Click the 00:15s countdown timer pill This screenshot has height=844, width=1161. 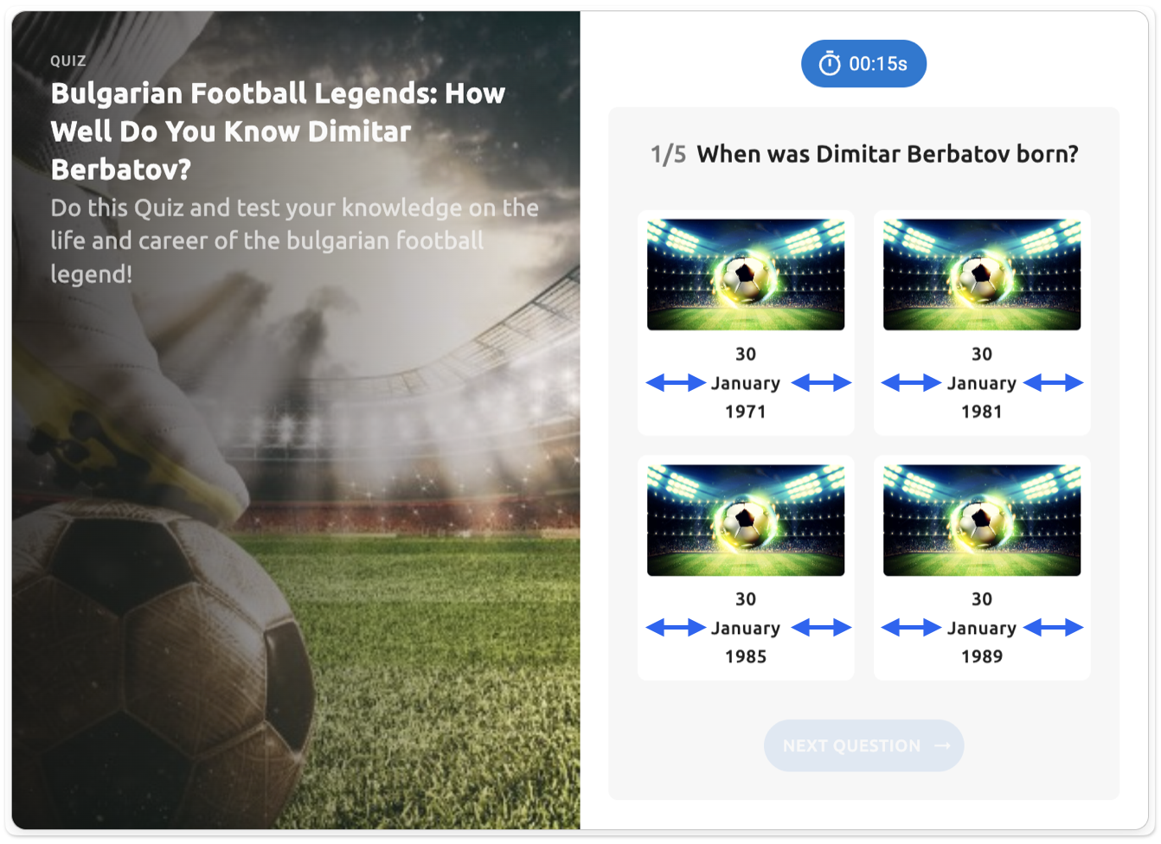point(863,64)
